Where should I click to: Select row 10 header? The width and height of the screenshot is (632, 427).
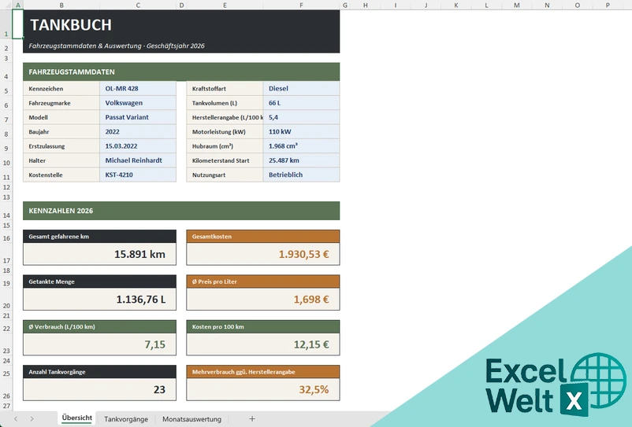tap(6, 160)
